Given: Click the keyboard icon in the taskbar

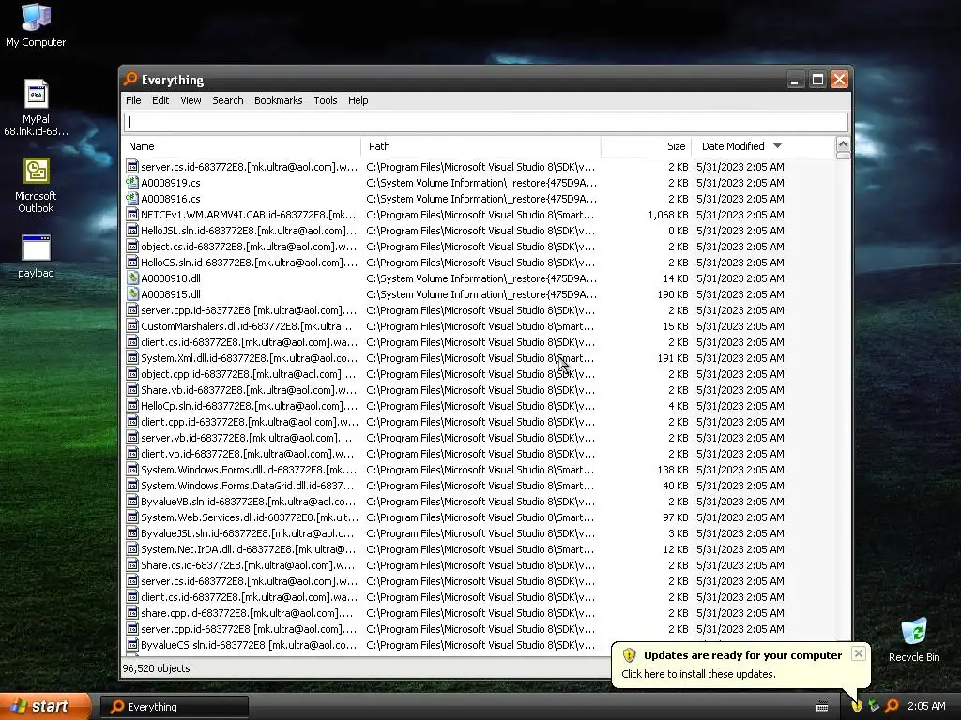Looking at the screenshot, I should tap(822, 707).
